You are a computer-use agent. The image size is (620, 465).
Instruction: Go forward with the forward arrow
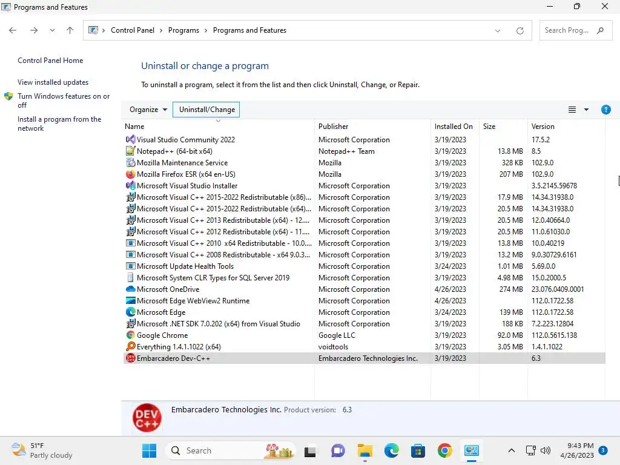click(x=34, y=30)
